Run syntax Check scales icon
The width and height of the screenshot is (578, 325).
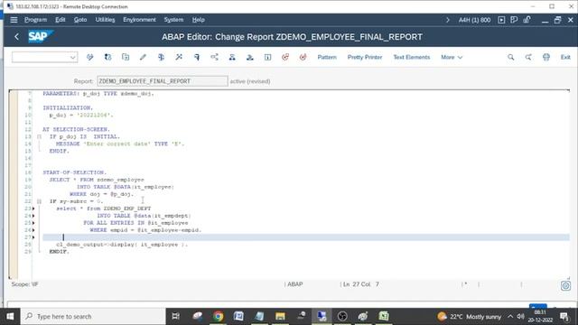(x=161, y=57)
